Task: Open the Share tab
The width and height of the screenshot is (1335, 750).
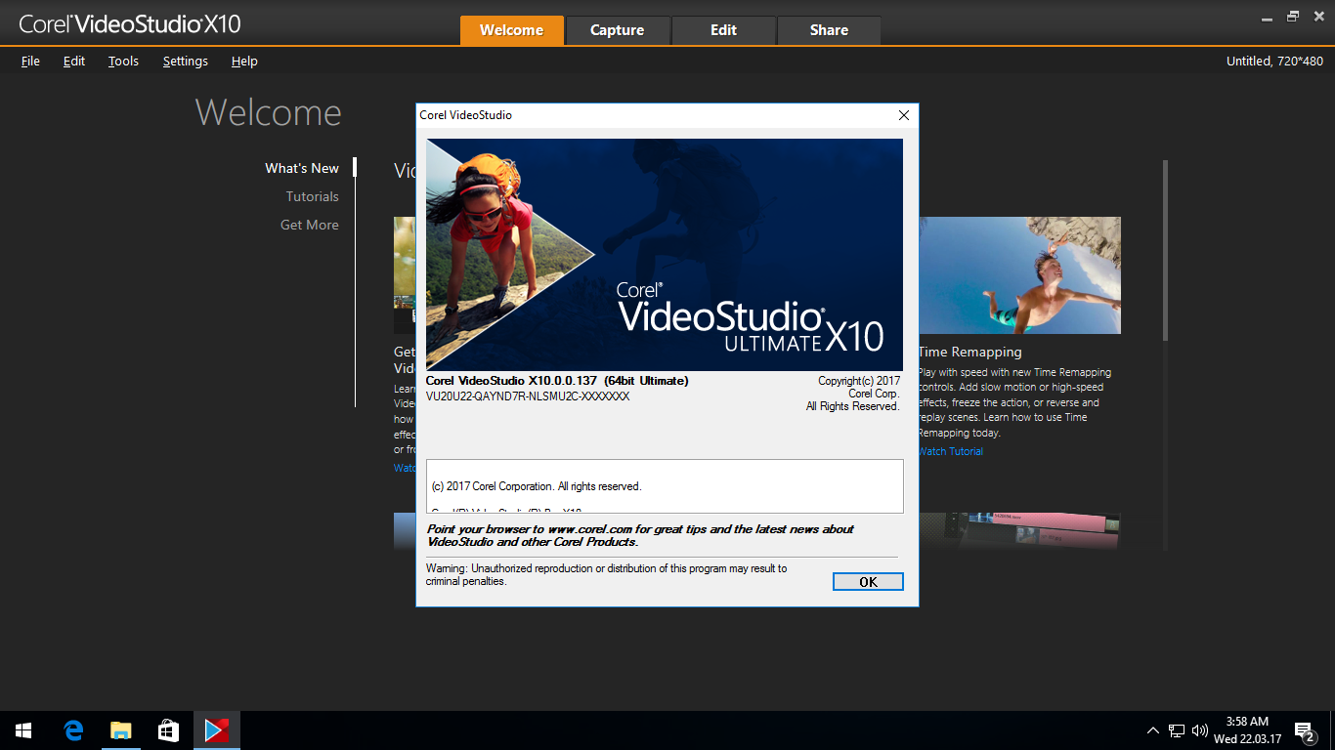Action: click(x=829, y=30)
